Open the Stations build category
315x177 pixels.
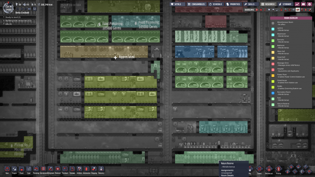(x=72, y=169)
